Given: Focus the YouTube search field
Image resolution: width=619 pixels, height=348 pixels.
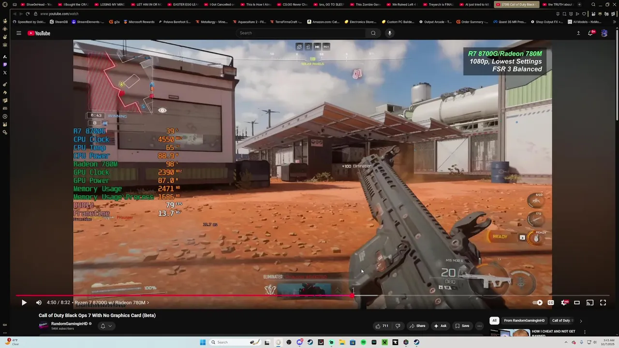Looking at the screenshot, I should (x=301, y=33).
